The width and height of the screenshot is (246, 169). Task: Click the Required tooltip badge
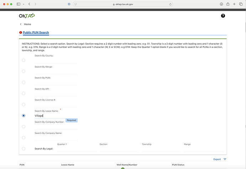pos(71,120)
